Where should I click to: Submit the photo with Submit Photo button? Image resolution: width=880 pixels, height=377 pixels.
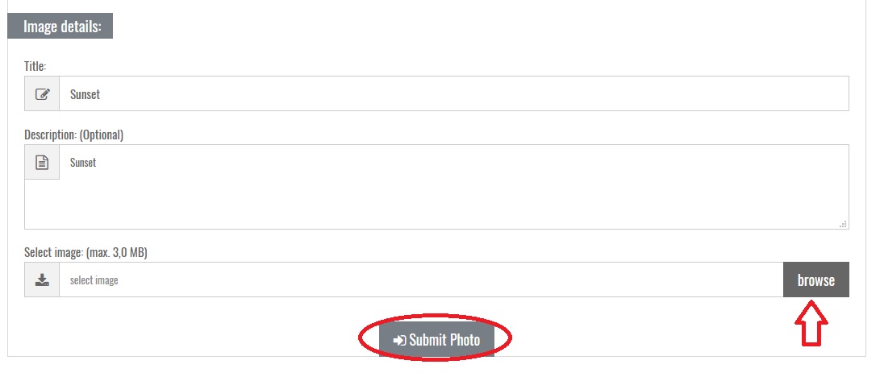pos(436,340)
